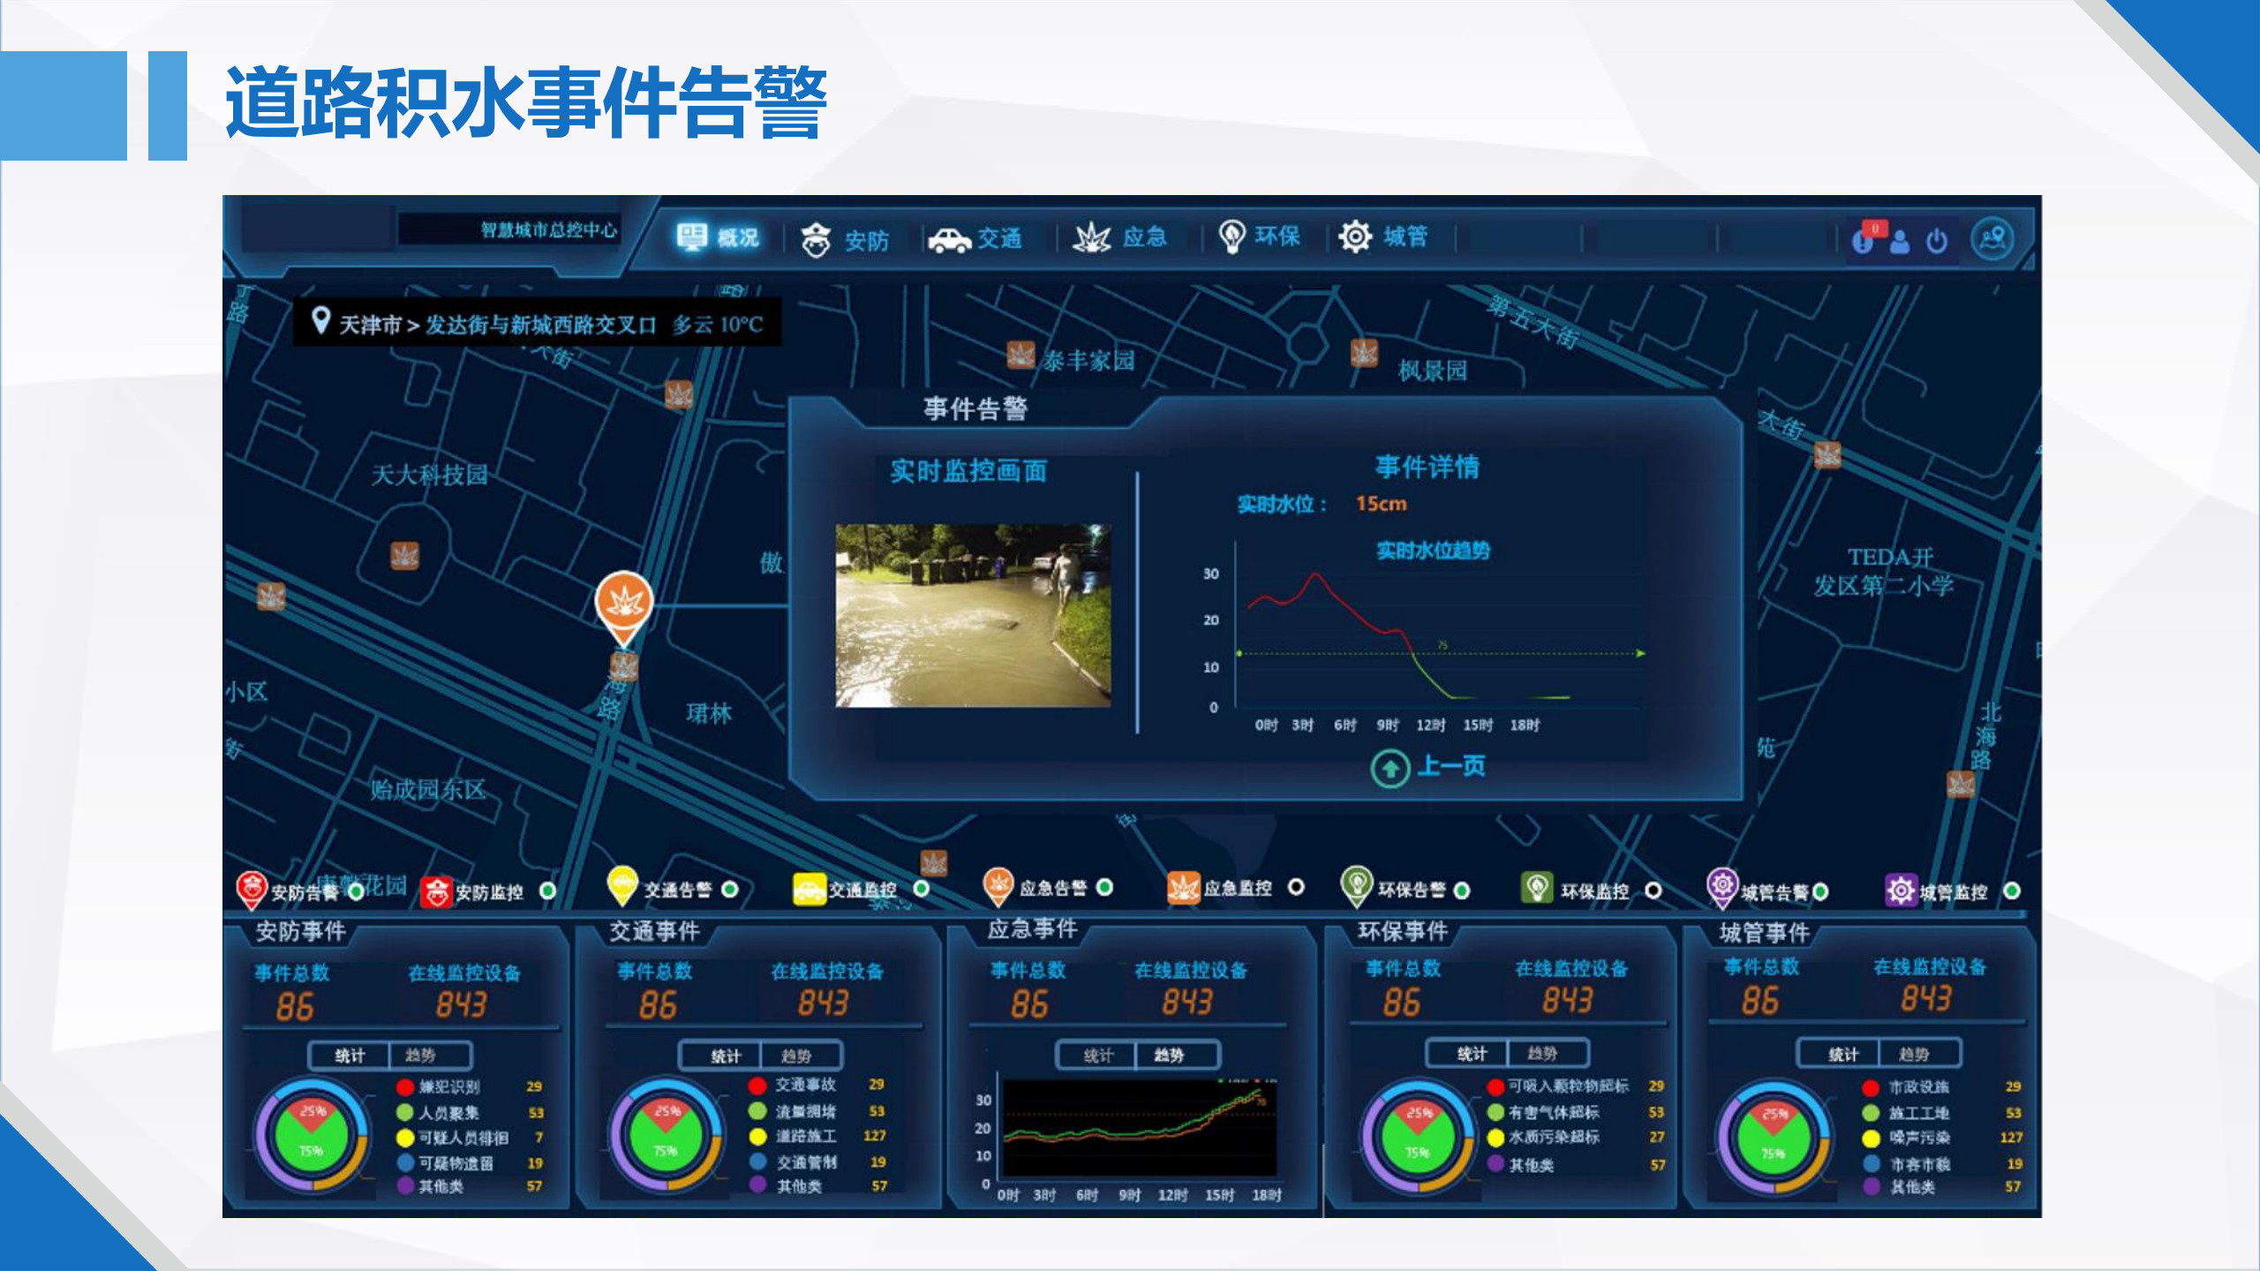Open the 环保 environmental section
This screenshot has height=1271, width=2260.
(1259, 237)
